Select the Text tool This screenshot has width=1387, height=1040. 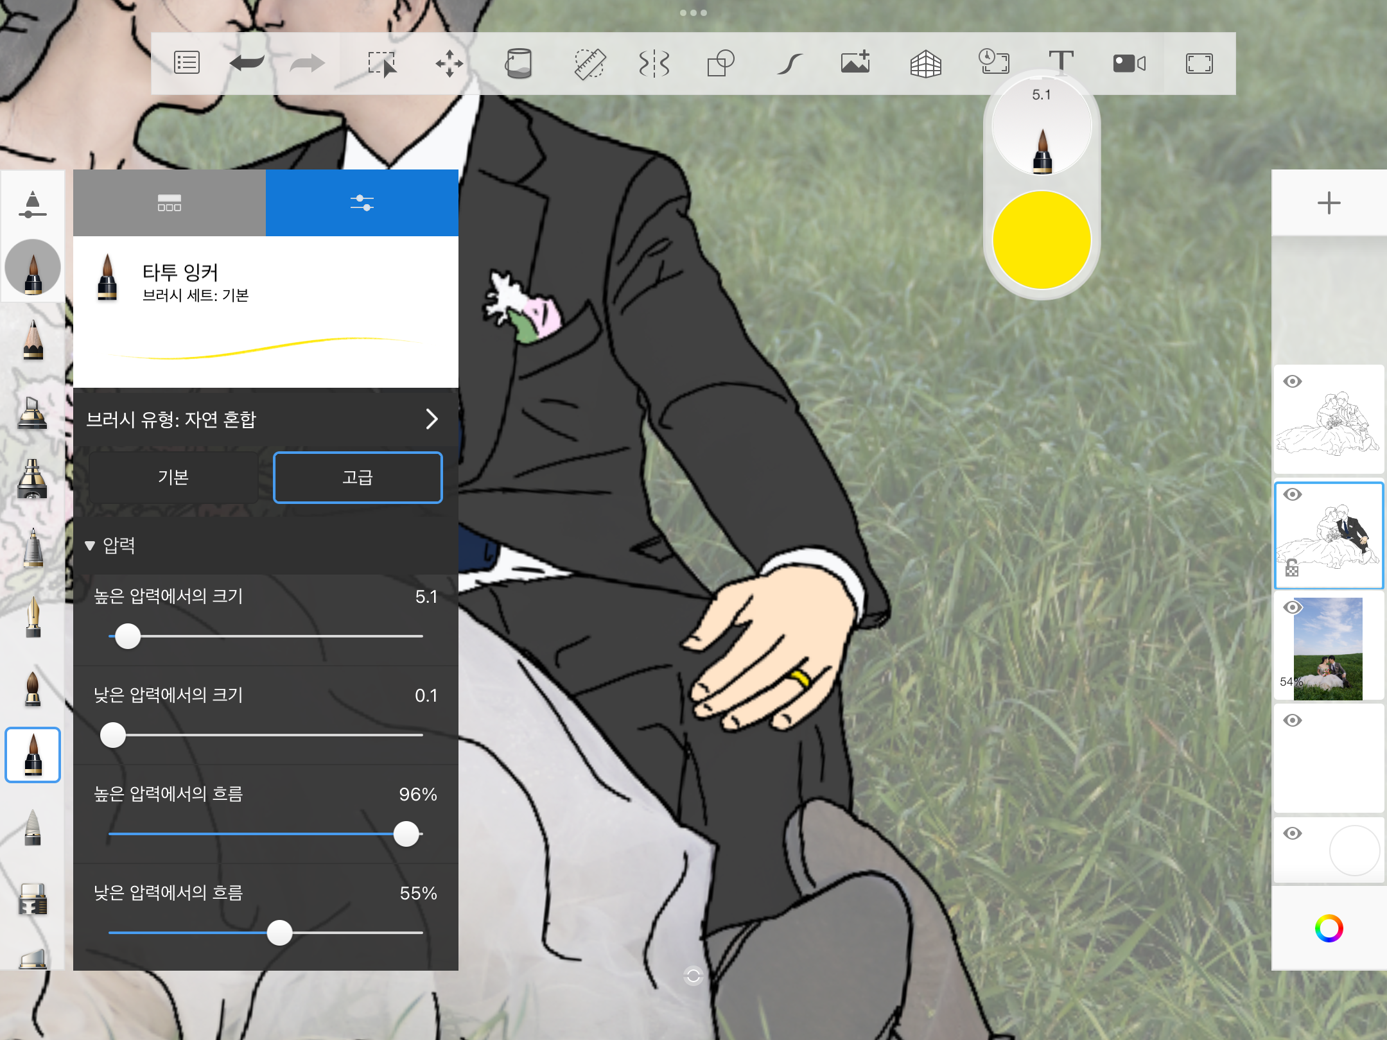click(1061, 62)
